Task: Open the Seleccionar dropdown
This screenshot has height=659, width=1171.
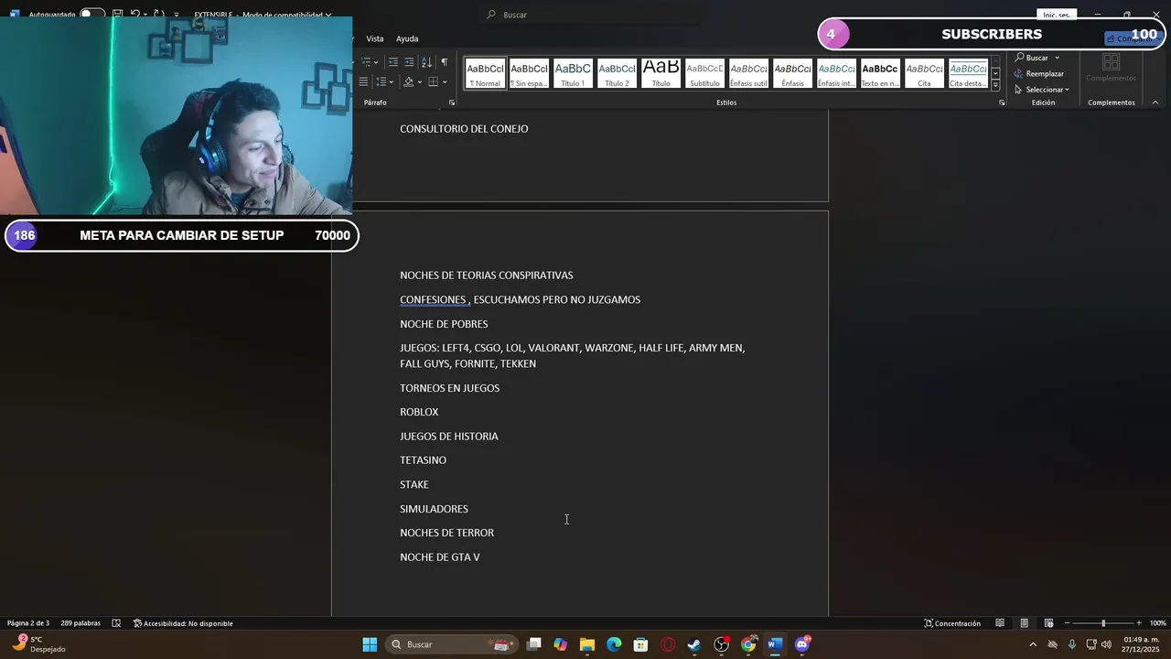Action: [1042, 90]
